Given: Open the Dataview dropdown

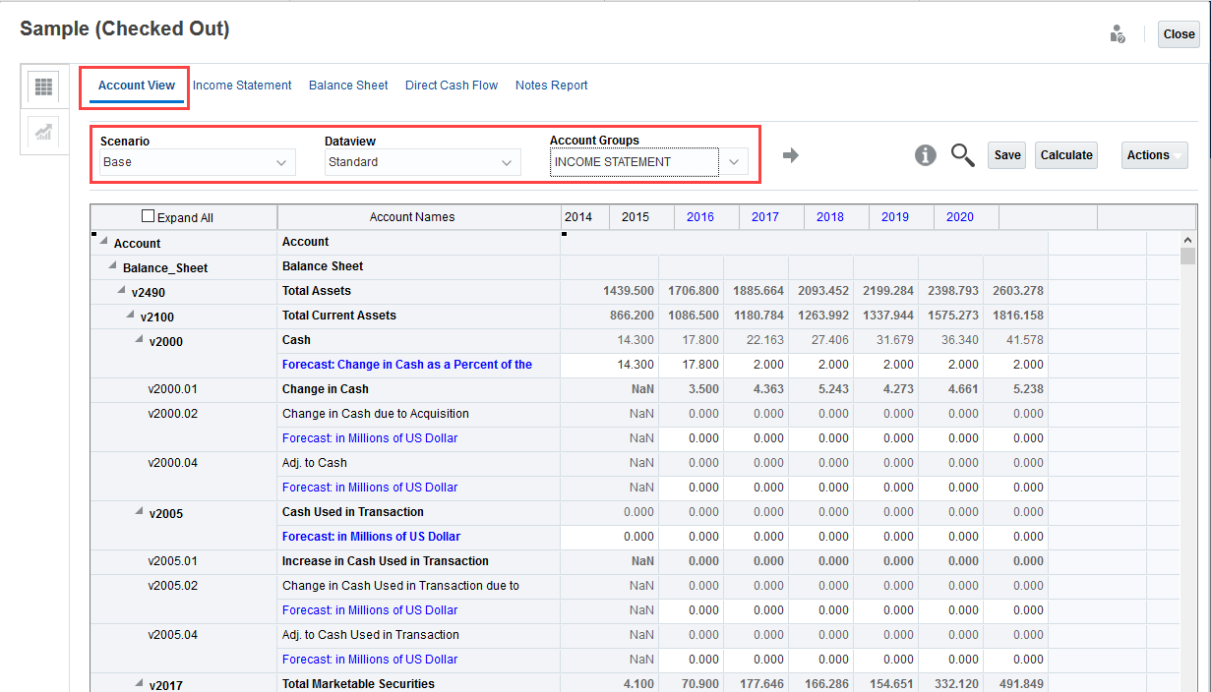Looking at the screenshot, I should tap(508, 162).
